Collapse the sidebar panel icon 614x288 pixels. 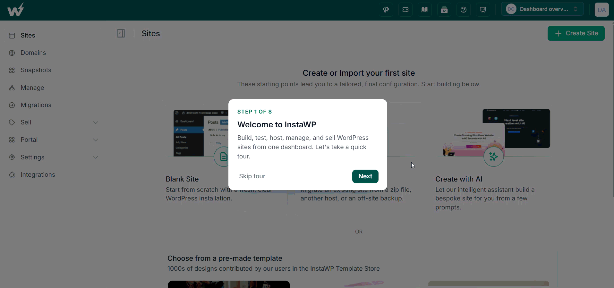pos(121,33)
